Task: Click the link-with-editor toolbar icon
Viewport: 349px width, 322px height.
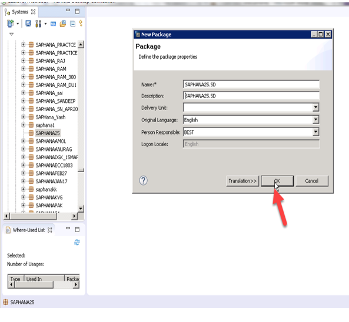Action: pos(81,24)
